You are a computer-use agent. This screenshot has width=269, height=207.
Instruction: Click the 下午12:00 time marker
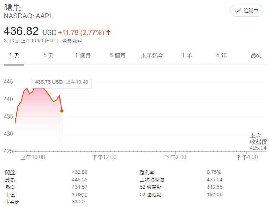pos(104,157)
